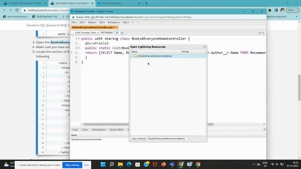Launch Firefox from the taskbar
Image resolution: width=301 pixels, height=169 pixels.
164,164
